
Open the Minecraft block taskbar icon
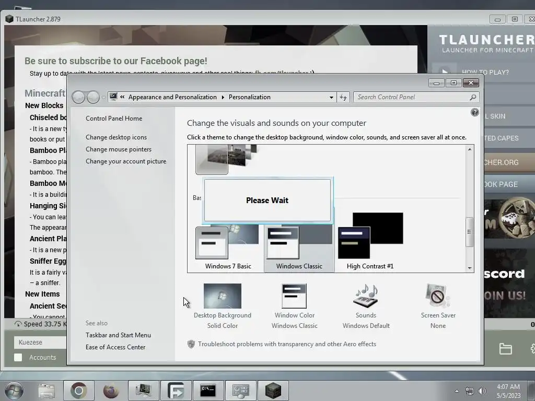click(x=273, y=391)
